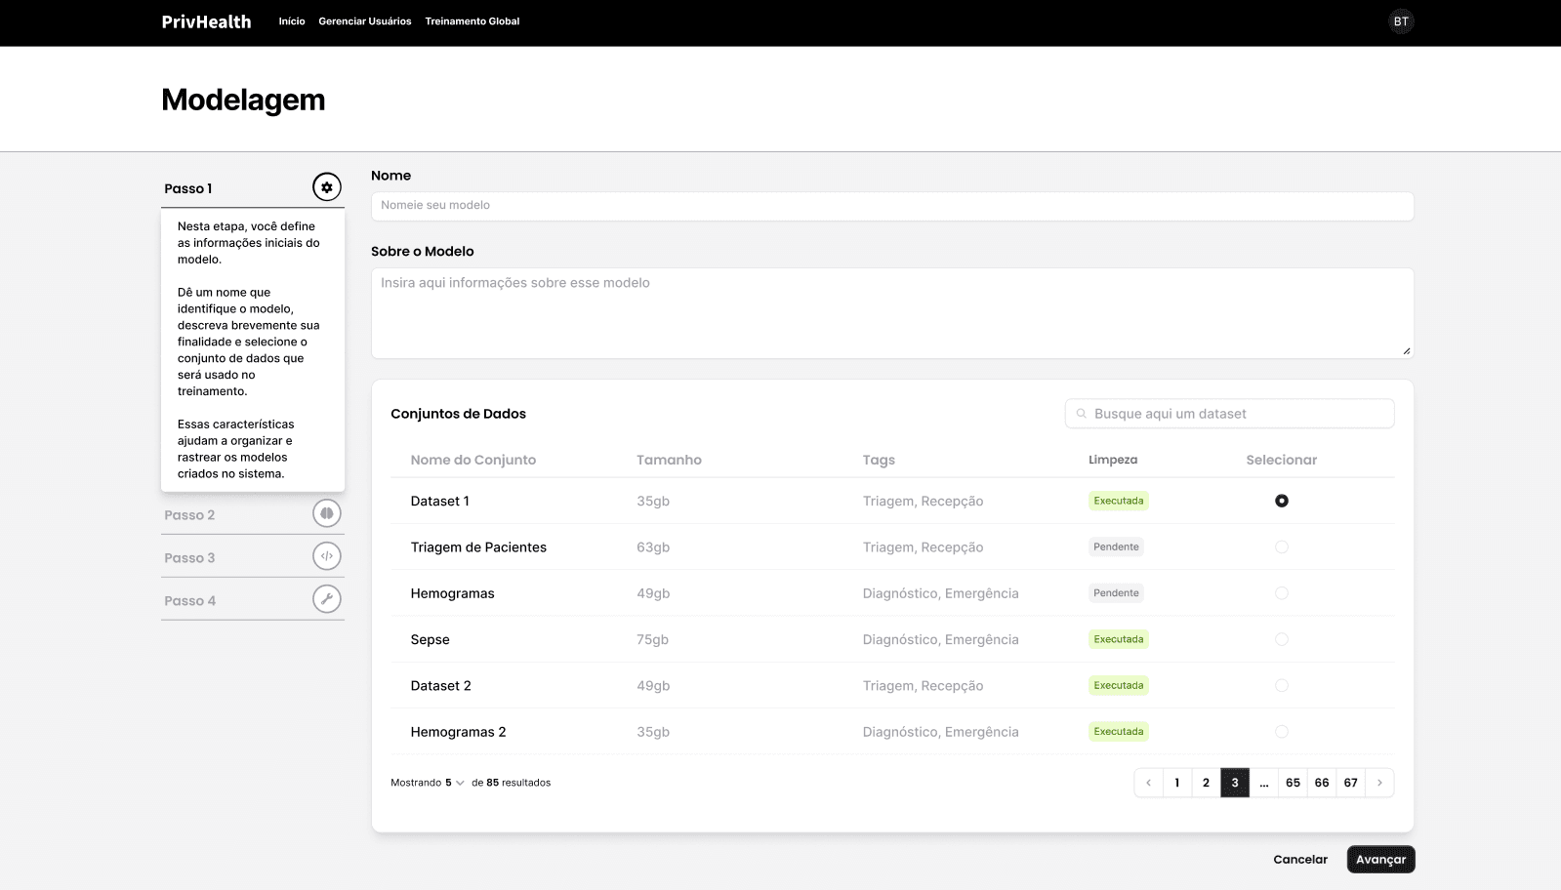This screenshot has height=890, width=1561.
Task: Click the Nome model name field
Action: point(892,206)
